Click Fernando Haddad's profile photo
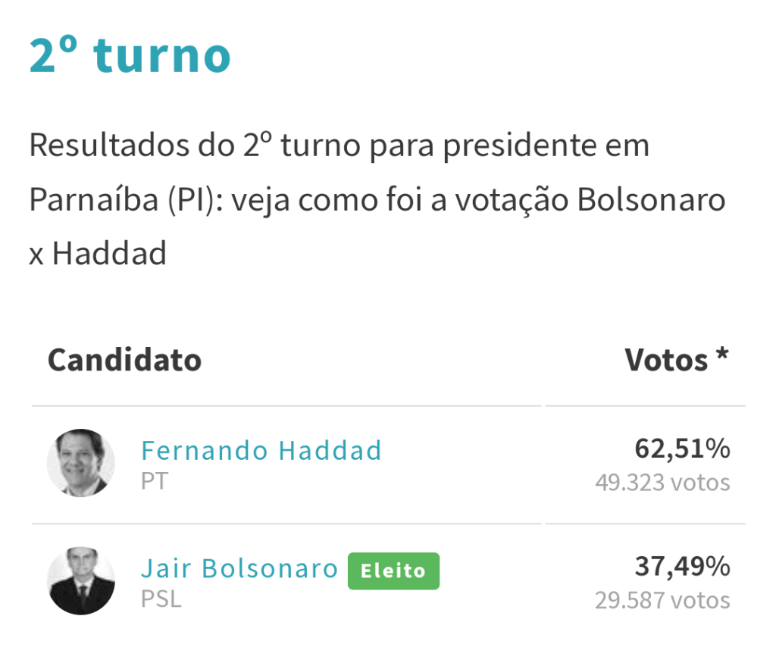 pyautogui.click(x=80, y=463)
